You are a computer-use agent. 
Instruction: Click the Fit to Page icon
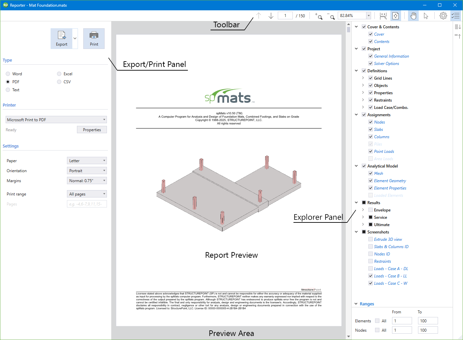(x=395, y=15)
